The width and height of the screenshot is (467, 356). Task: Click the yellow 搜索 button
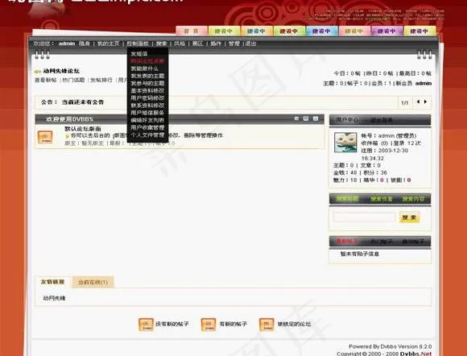pyautogui.click(x=410, y=217)
